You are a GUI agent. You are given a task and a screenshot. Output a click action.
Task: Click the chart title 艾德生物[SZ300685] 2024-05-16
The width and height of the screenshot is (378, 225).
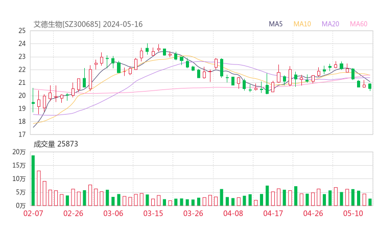pos(88,24)
